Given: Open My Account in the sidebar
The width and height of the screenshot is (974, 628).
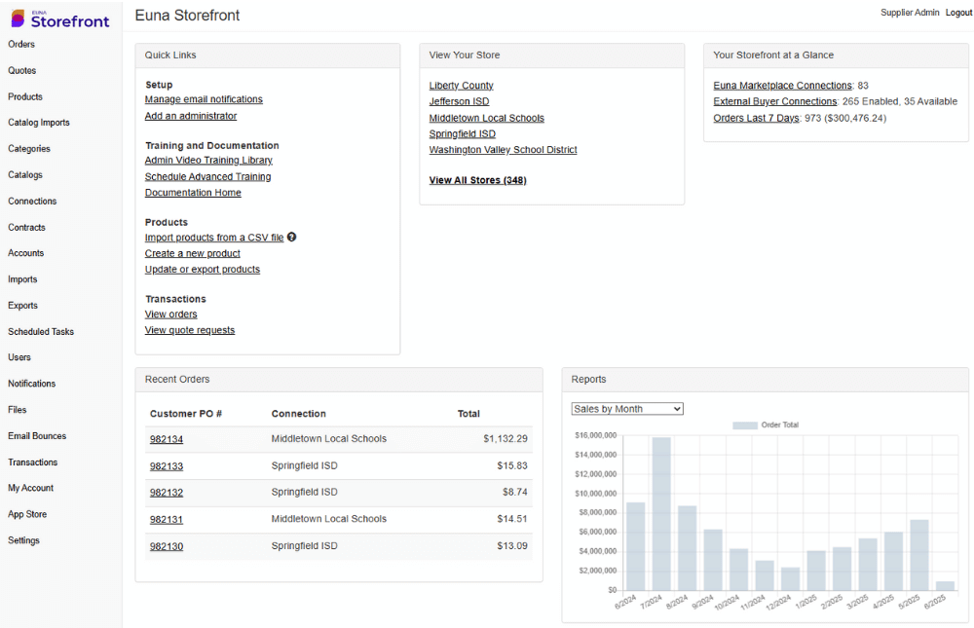Looking at the screenshot, I should click(x=30, y=488).
